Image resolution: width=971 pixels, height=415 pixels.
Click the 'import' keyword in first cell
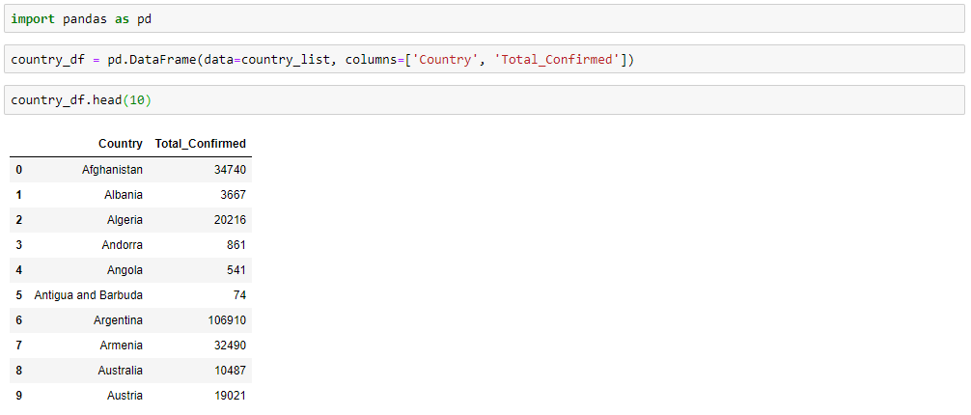click(33, 18)
